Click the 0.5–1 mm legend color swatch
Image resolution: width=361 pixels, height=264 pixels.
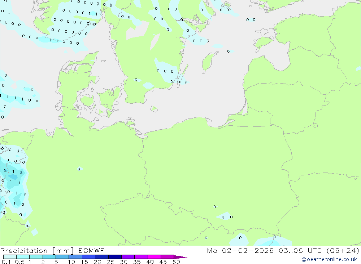click(x=23, y=257)
